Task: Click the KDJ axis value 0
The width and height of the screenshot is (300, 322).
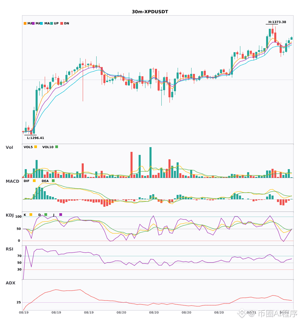Action: [x=19, y=241]
